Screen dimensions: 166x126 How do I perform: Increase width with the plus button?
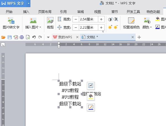[x=101, y=28]
